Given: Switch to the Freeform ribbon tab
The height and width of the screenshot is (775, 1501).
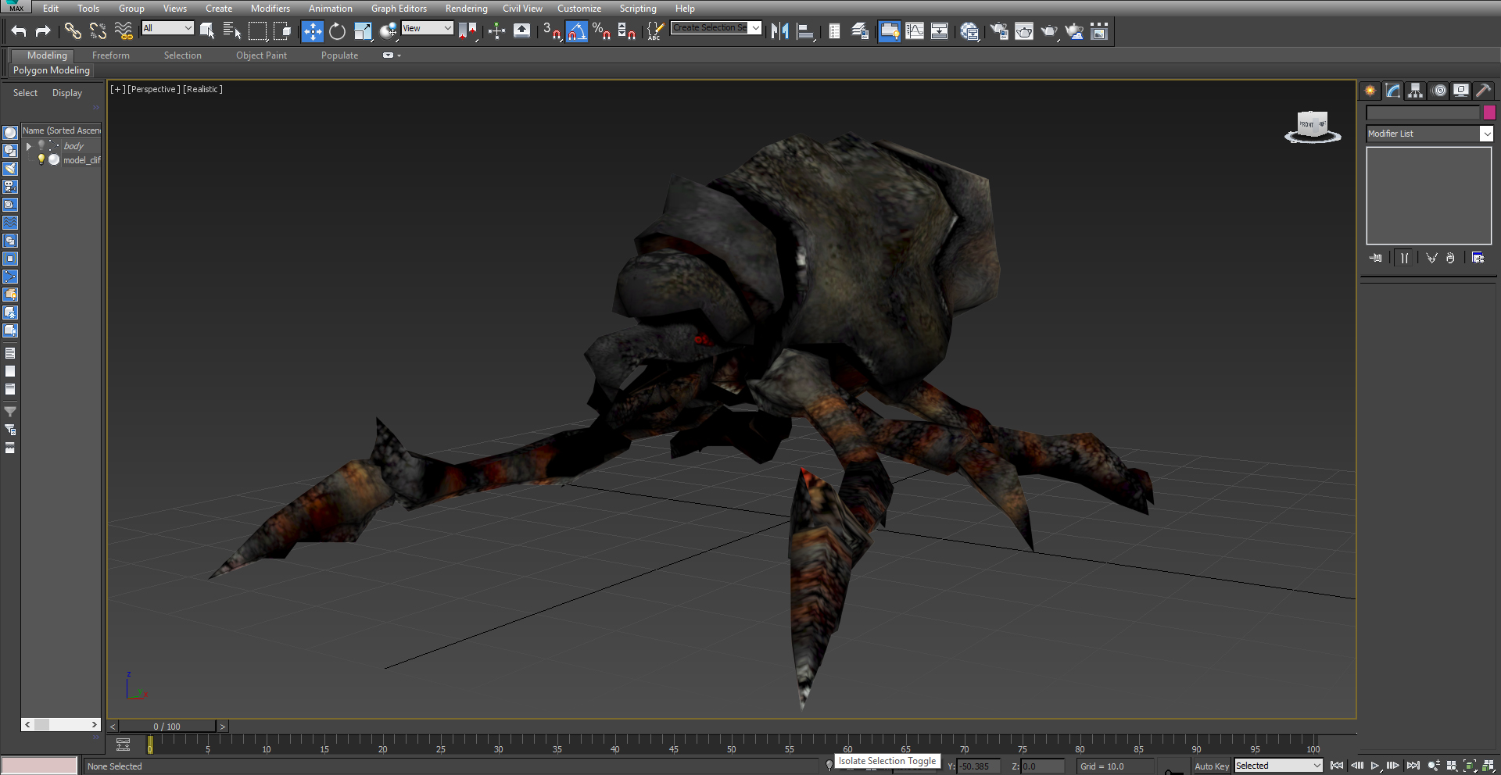Looking at the screenshot, I should (111, 55).
